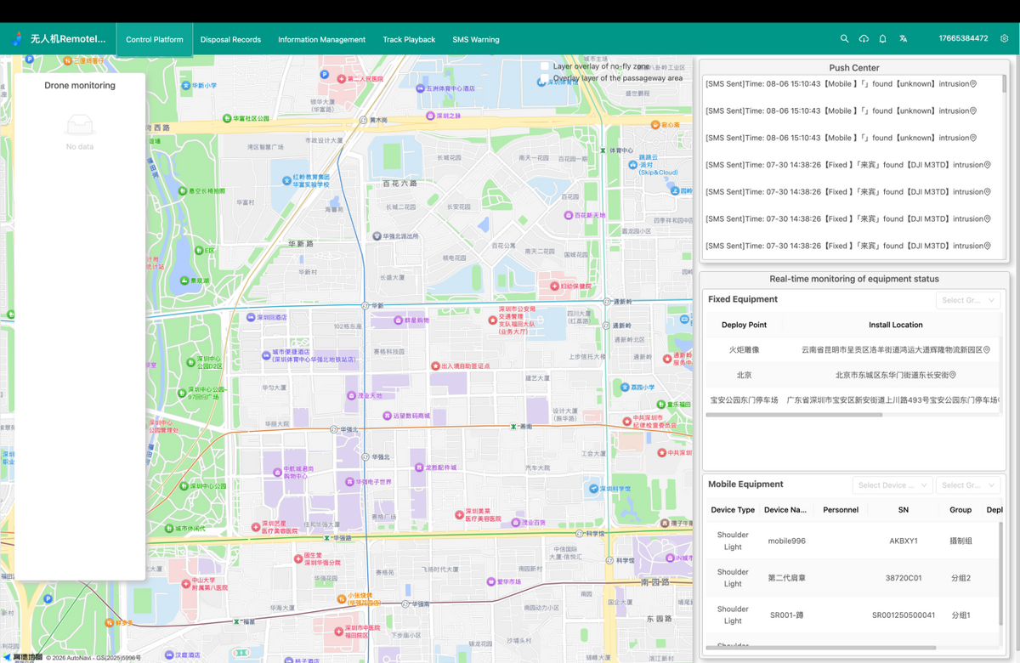Image resolution: width=1020 pixels, height=663 pixels.
Task: Click 华强电子世界 marker on map
Action: (x=349, y=482)
